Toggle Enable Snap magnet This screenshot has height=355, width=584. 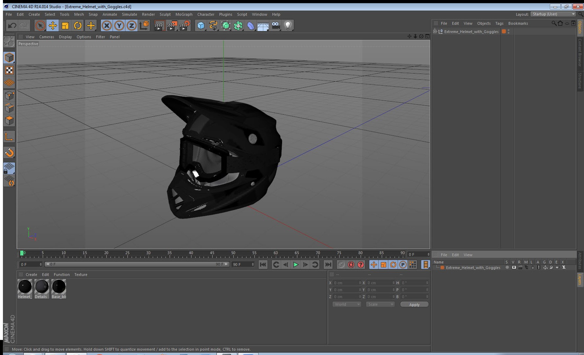(x=9, y=152)
